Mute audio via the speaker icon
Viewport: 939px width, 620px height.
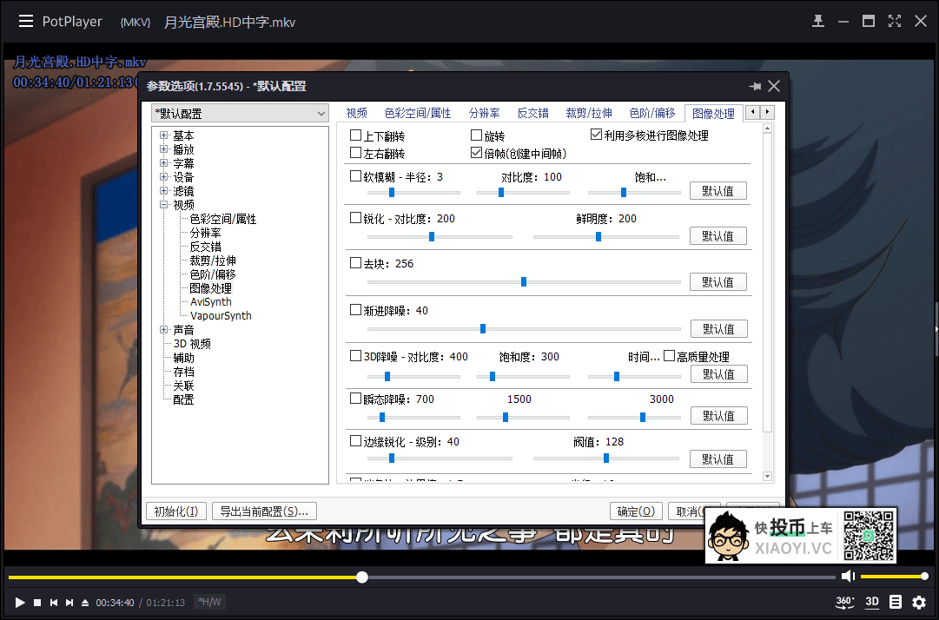pos(848,577)
